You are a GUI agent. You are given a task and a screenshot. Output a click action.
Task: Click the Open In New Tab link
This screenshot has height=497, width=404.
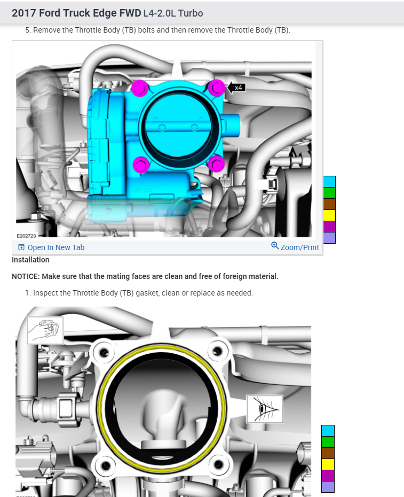(56, 247)
